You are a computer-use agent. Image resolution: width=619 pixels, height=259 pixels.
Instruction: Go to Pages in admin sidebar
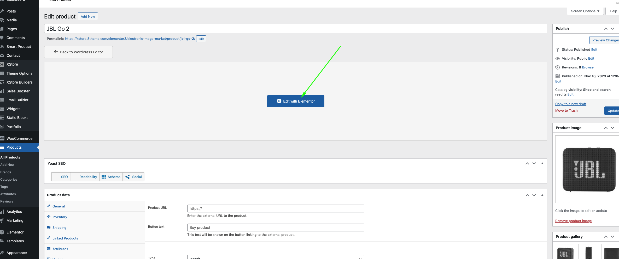click(11, 29)
